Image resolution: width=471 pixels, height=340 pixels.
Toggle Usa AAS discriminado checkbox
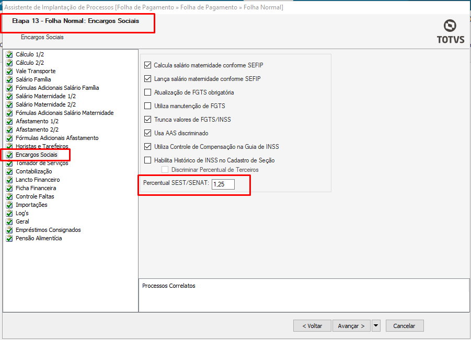click(x=147, y=133)
